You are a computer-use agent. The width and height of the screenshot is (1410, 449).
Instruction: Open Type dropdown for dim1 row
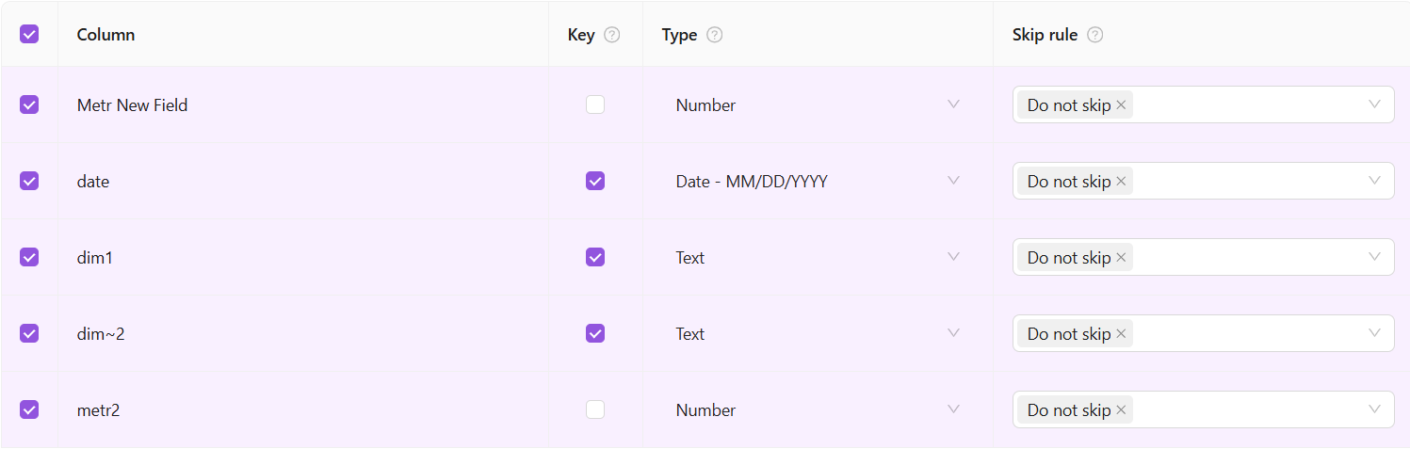(953, 257)
